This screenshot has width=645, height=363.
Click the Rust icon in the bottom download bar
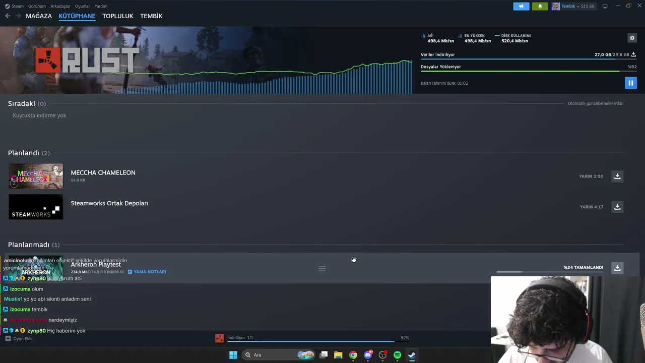(x=219, y=338)
